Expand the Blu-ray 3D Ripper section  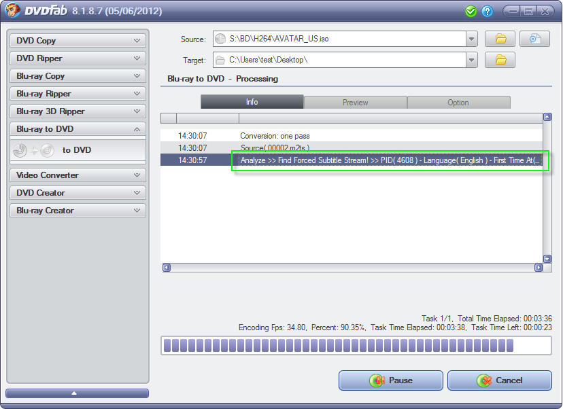(78, 111)
